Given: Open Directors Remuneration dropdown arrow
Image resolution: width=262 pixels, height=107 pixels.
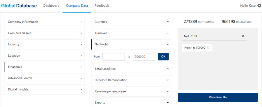Looking at the screenshot, I should point(168,80).
